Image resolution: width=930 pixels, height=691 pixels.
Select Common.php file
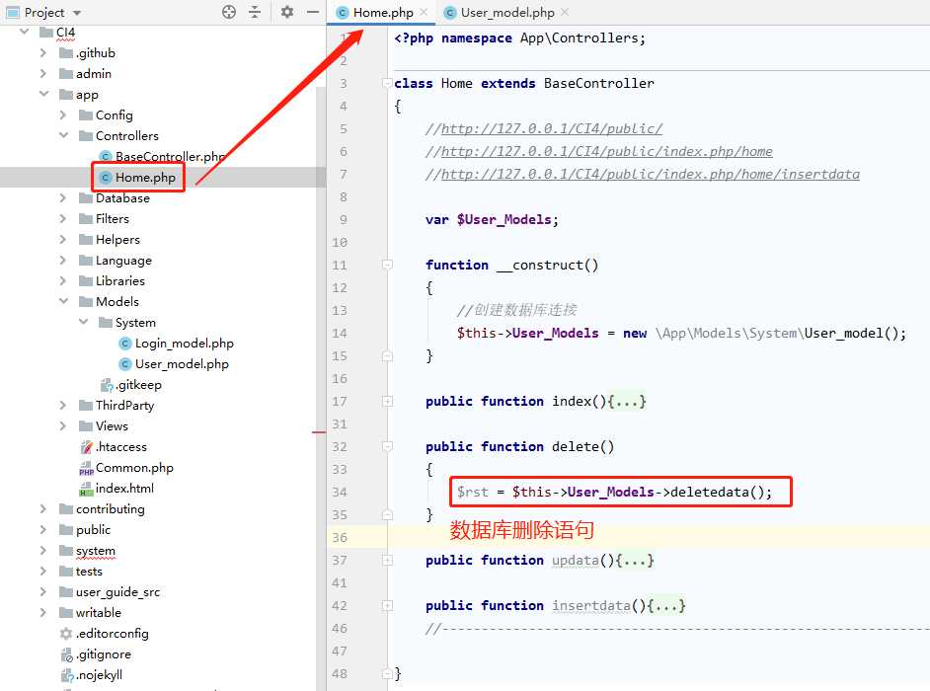pyautogui.click(x=134, y=468)
